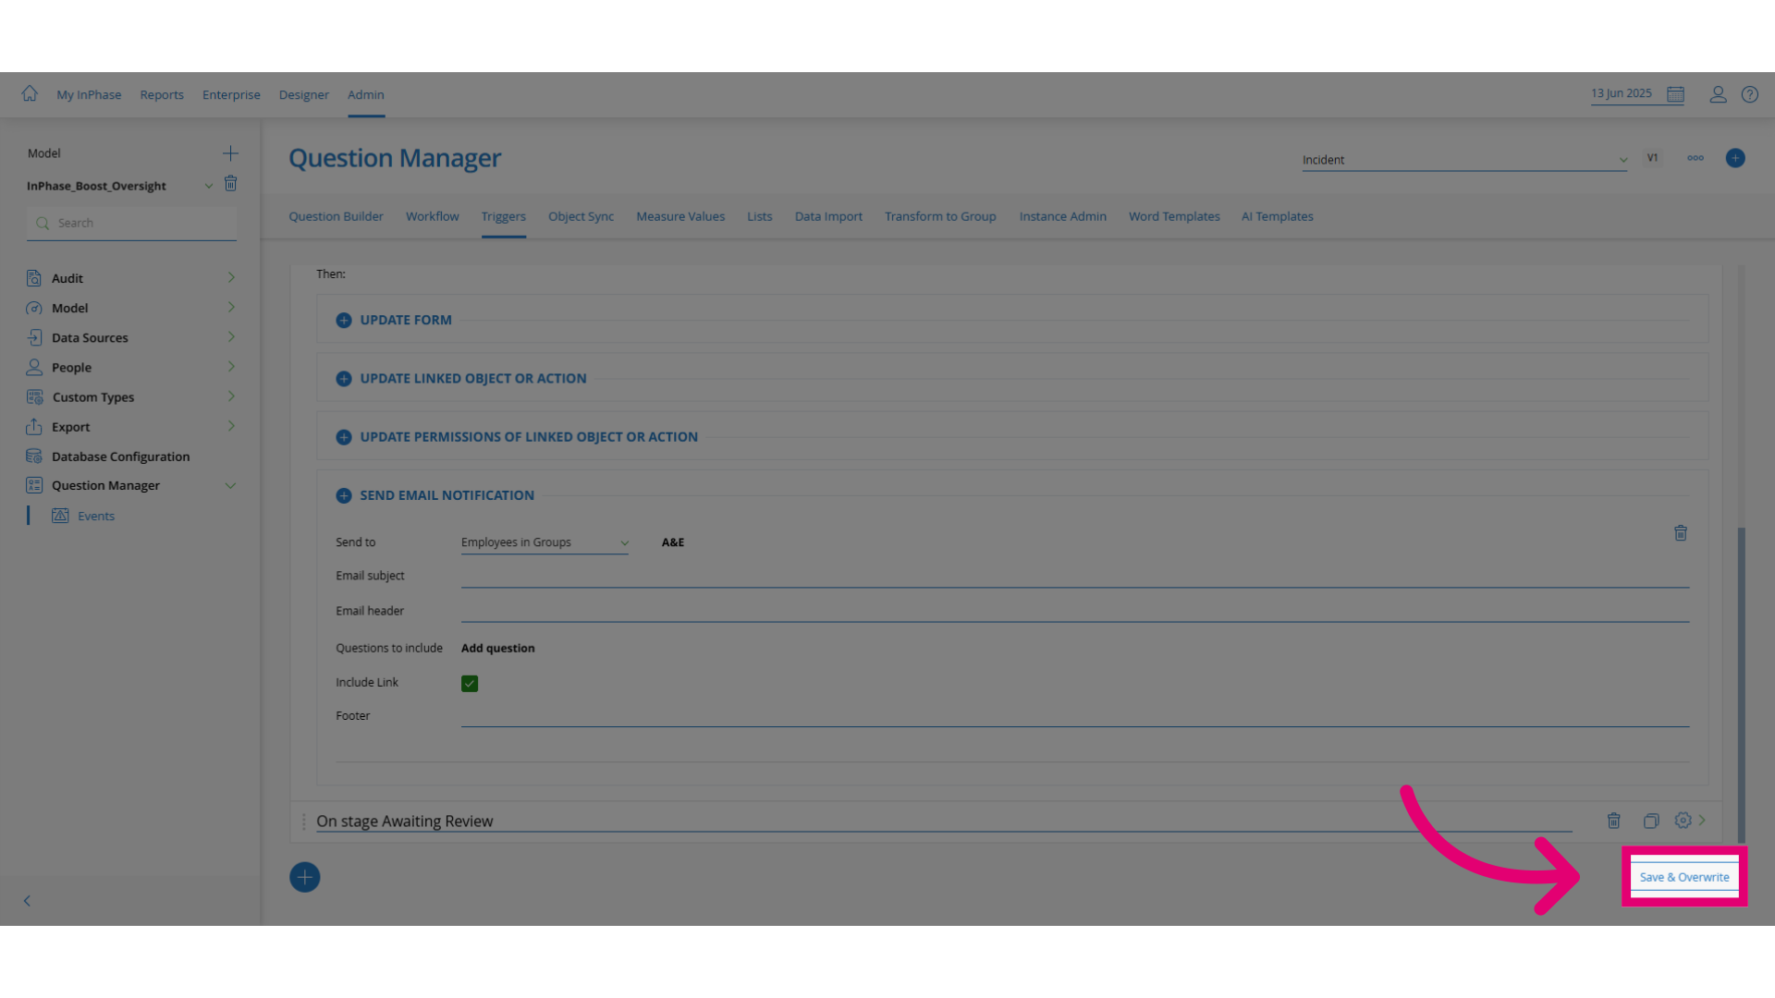Add Update Linked Object or Action
The height and width of the screenshot is (998, 1775).
[344, 379]
